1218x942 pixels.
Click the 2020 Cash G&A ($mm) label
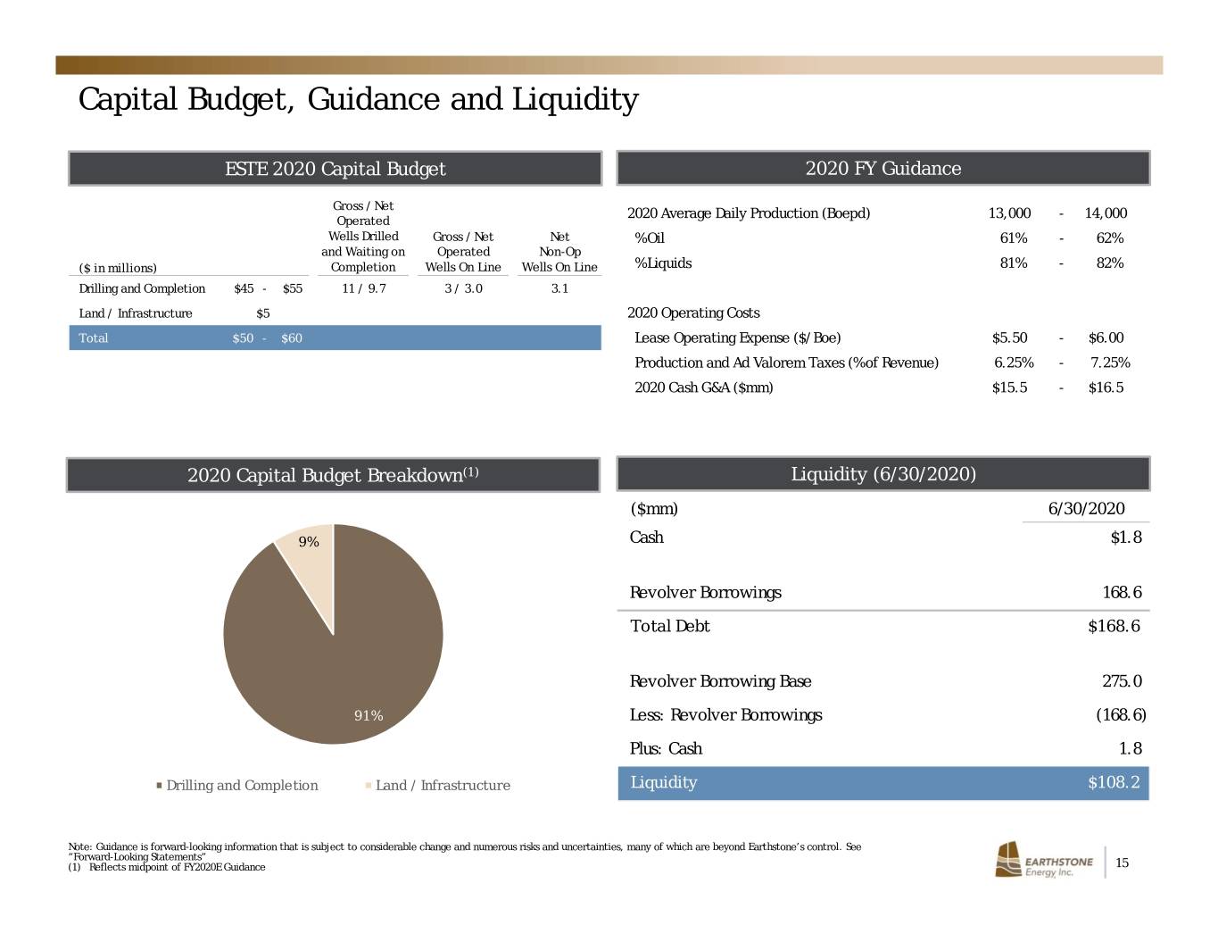click(x=704, y=388)
